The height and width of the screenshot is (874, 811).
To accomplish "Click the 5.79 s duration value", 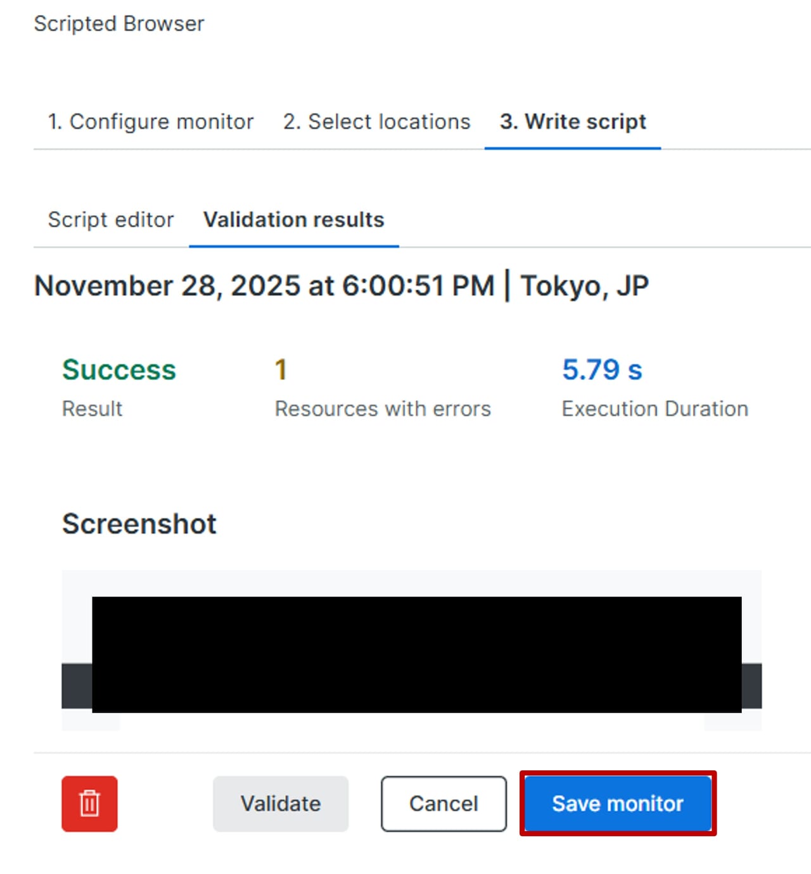I will [602, 370].
